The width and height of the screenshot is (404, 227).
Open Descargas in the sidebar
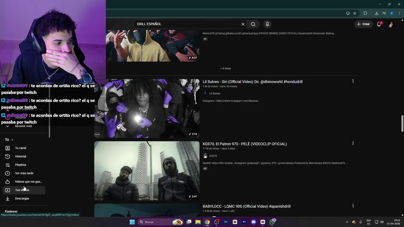24,198
